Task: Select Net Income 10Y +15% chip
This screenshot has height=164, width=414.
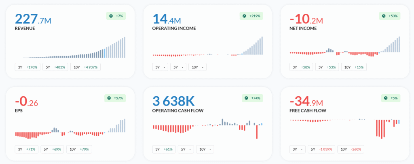Action: (x=354, y=67)
